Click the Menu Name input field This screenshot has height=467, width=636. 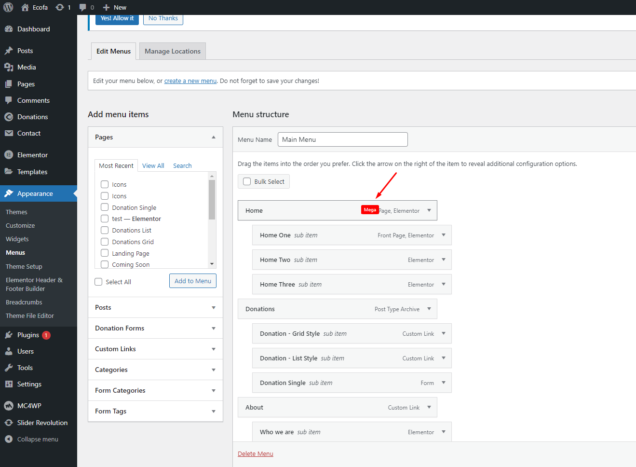(342, 139)
